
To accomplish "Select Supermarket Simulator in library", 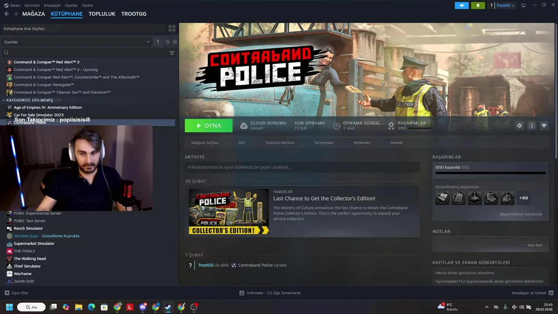I will 34,243.
